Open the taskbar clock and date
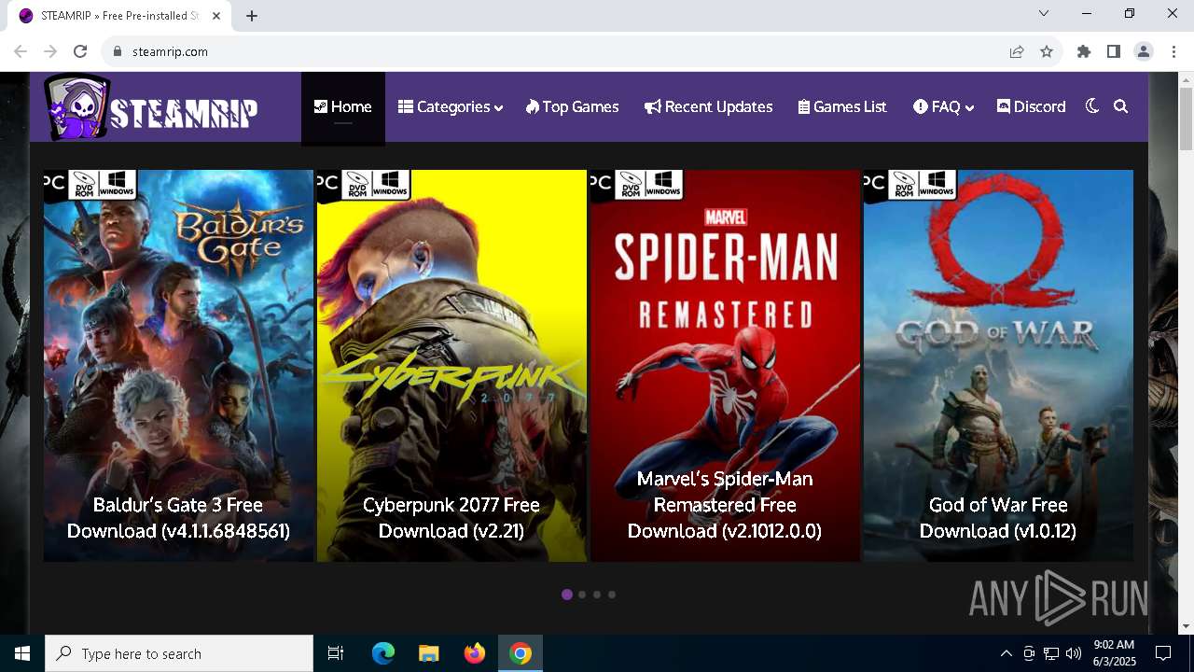Screen dimensions: 1194x672 [x=1115, y=653]
